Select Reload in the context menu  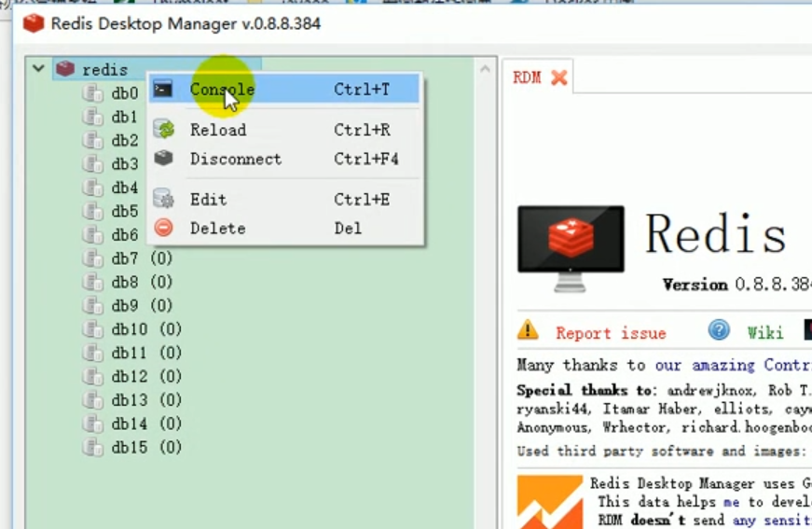(284, 130)
